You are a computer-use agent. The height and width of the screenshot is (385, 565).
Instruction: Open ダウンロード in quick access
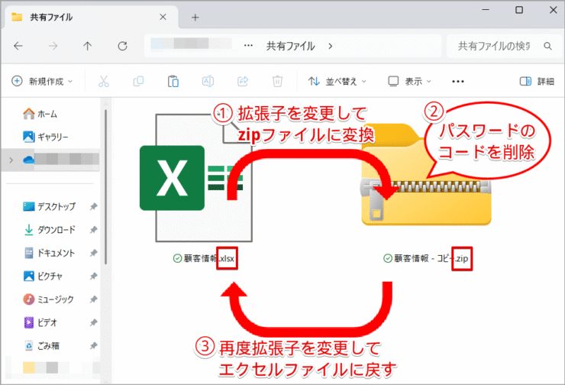click(x=49, y=230)
